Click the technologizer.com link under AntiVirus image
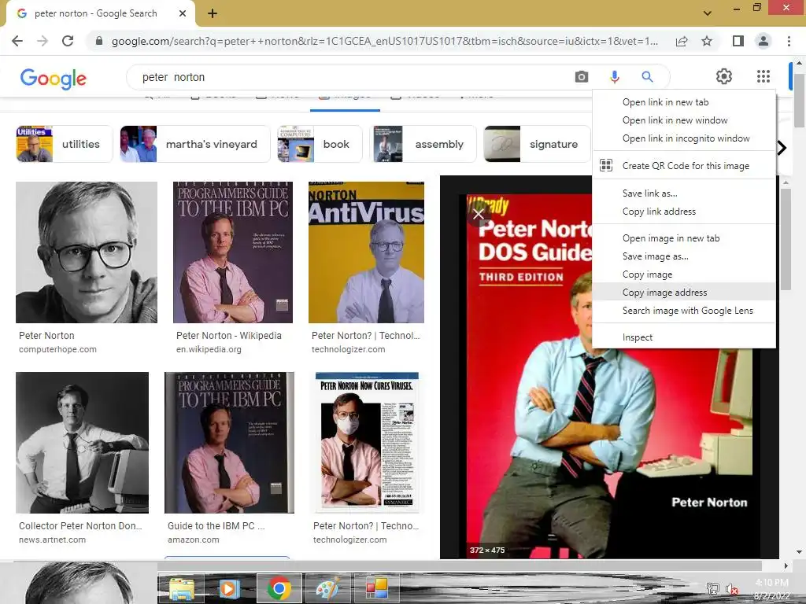Screen dimensions: 806x604 pos(348,349)
